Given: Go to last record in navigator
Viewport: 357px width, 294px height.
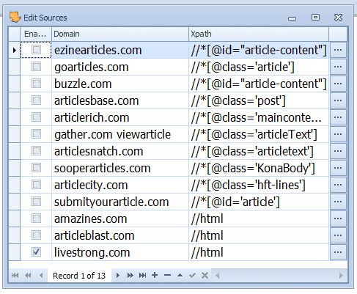Looking at the screenshot, I should 142,276.
